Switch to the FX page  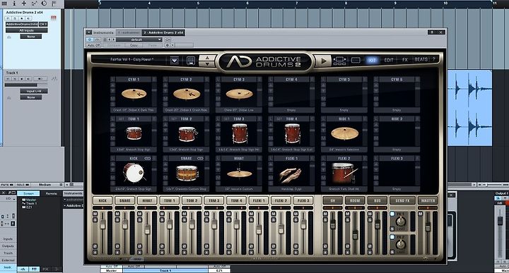(405, 60)
